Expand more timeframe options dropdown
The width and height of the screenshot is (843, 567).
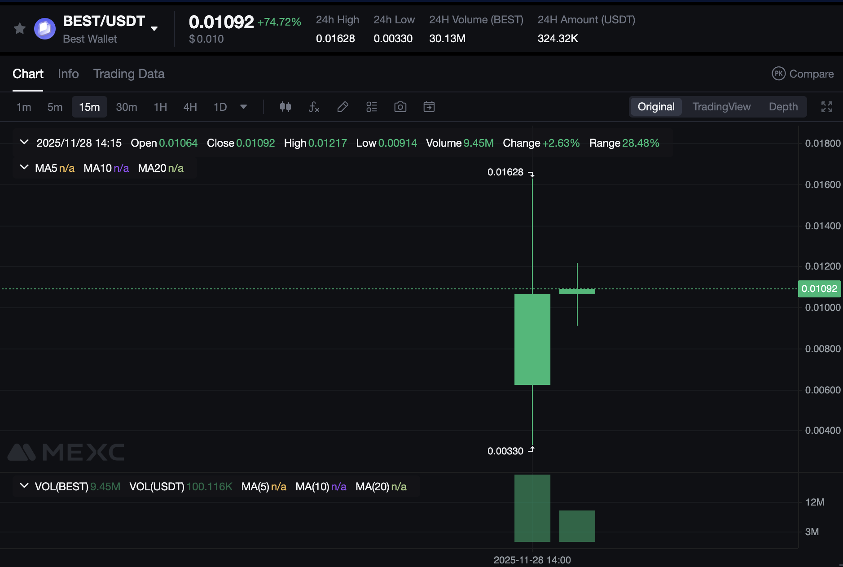tap(243, 107)
